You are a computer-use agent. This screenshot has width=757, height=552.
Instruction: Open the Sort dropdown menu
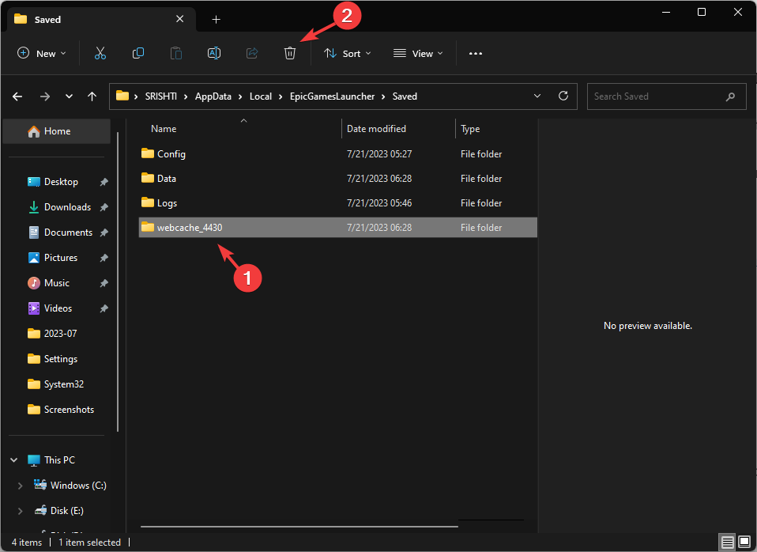[347, 53]
